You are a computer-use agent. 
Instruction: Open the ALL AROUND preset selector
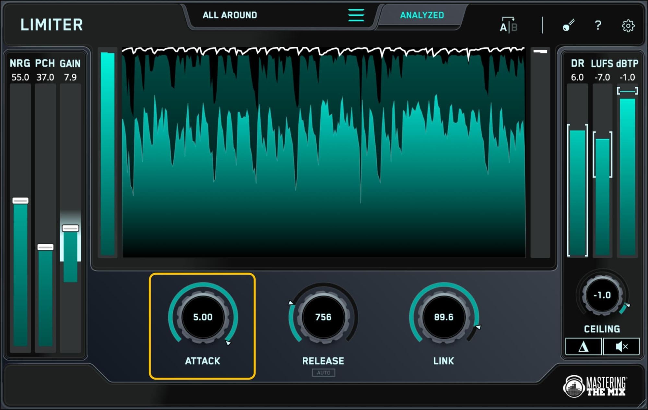[x=230, y=15]
